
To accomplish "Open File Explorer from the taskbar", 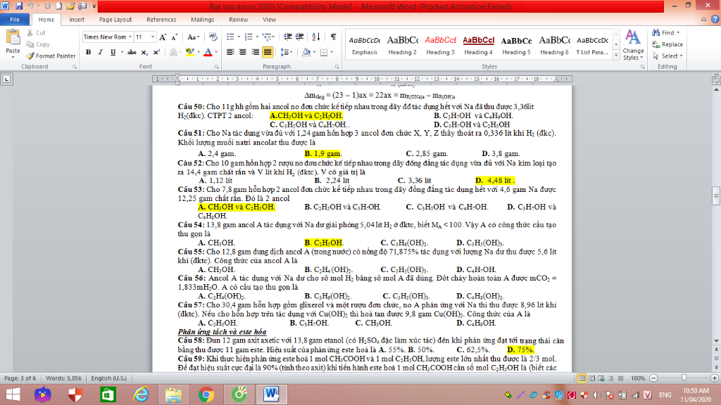I will point(173,394).
